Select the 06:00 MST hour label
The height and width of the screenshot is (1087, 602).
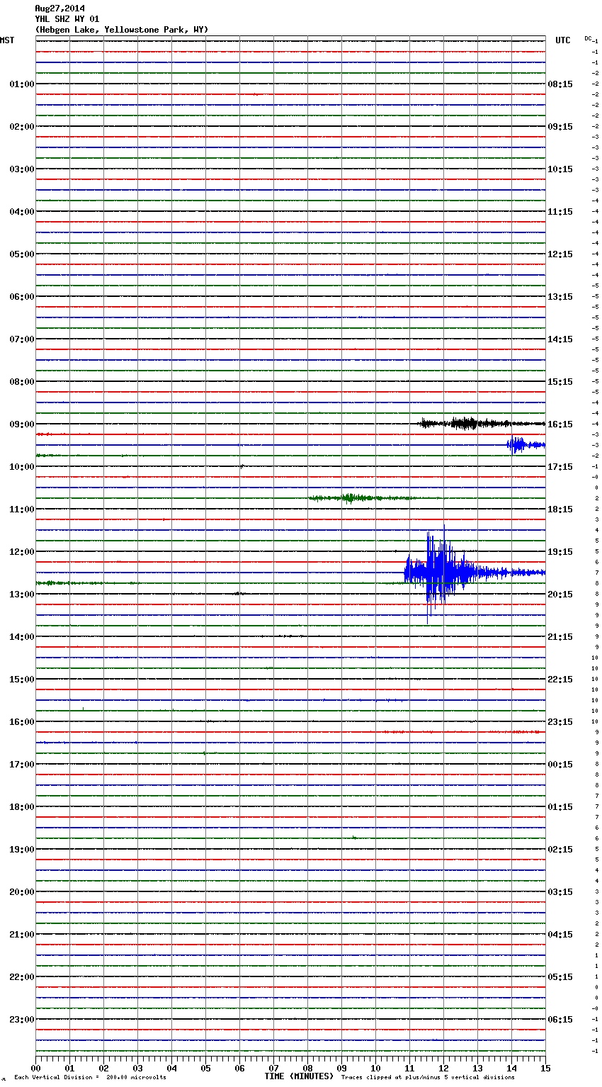pos(22,297)
